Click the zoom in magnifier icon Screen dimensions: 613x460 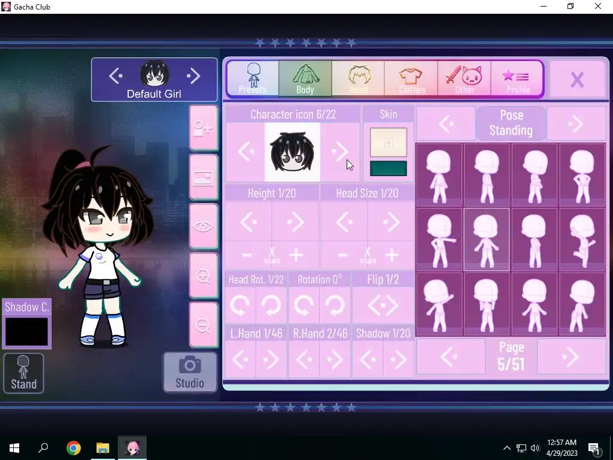pos(204,276)
